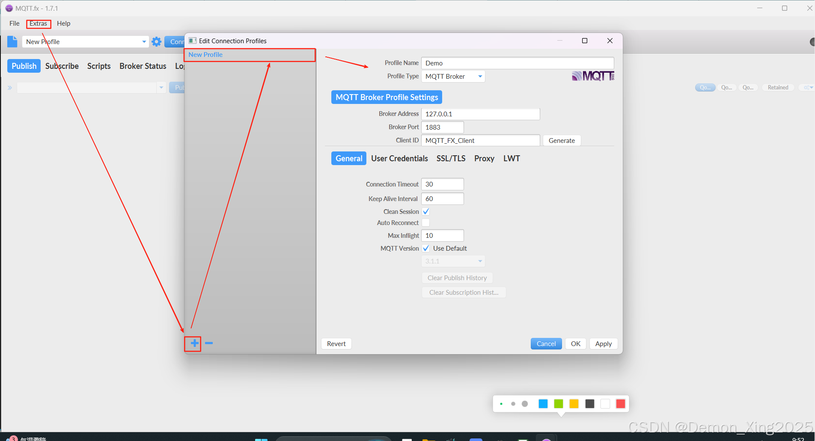The image size is (815, 441).
Task: Toggle the second QoS button in main window
Action: (x=726, y=88)
